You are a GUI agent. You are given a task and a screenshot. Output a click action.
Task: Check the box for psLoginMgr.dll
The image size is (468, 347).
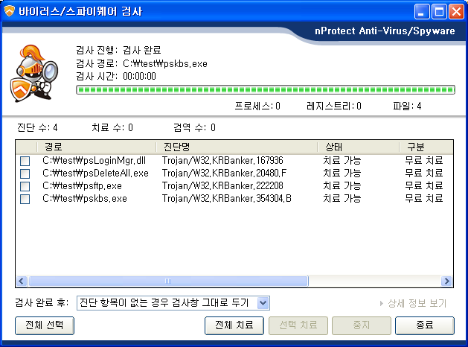(x=25, y=161)
